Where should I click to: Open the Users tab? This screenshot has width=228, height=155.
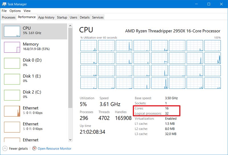coord(74,17)
